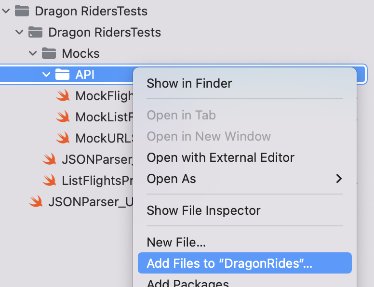Click the Mocks folder icon

(x=49, y=53)
